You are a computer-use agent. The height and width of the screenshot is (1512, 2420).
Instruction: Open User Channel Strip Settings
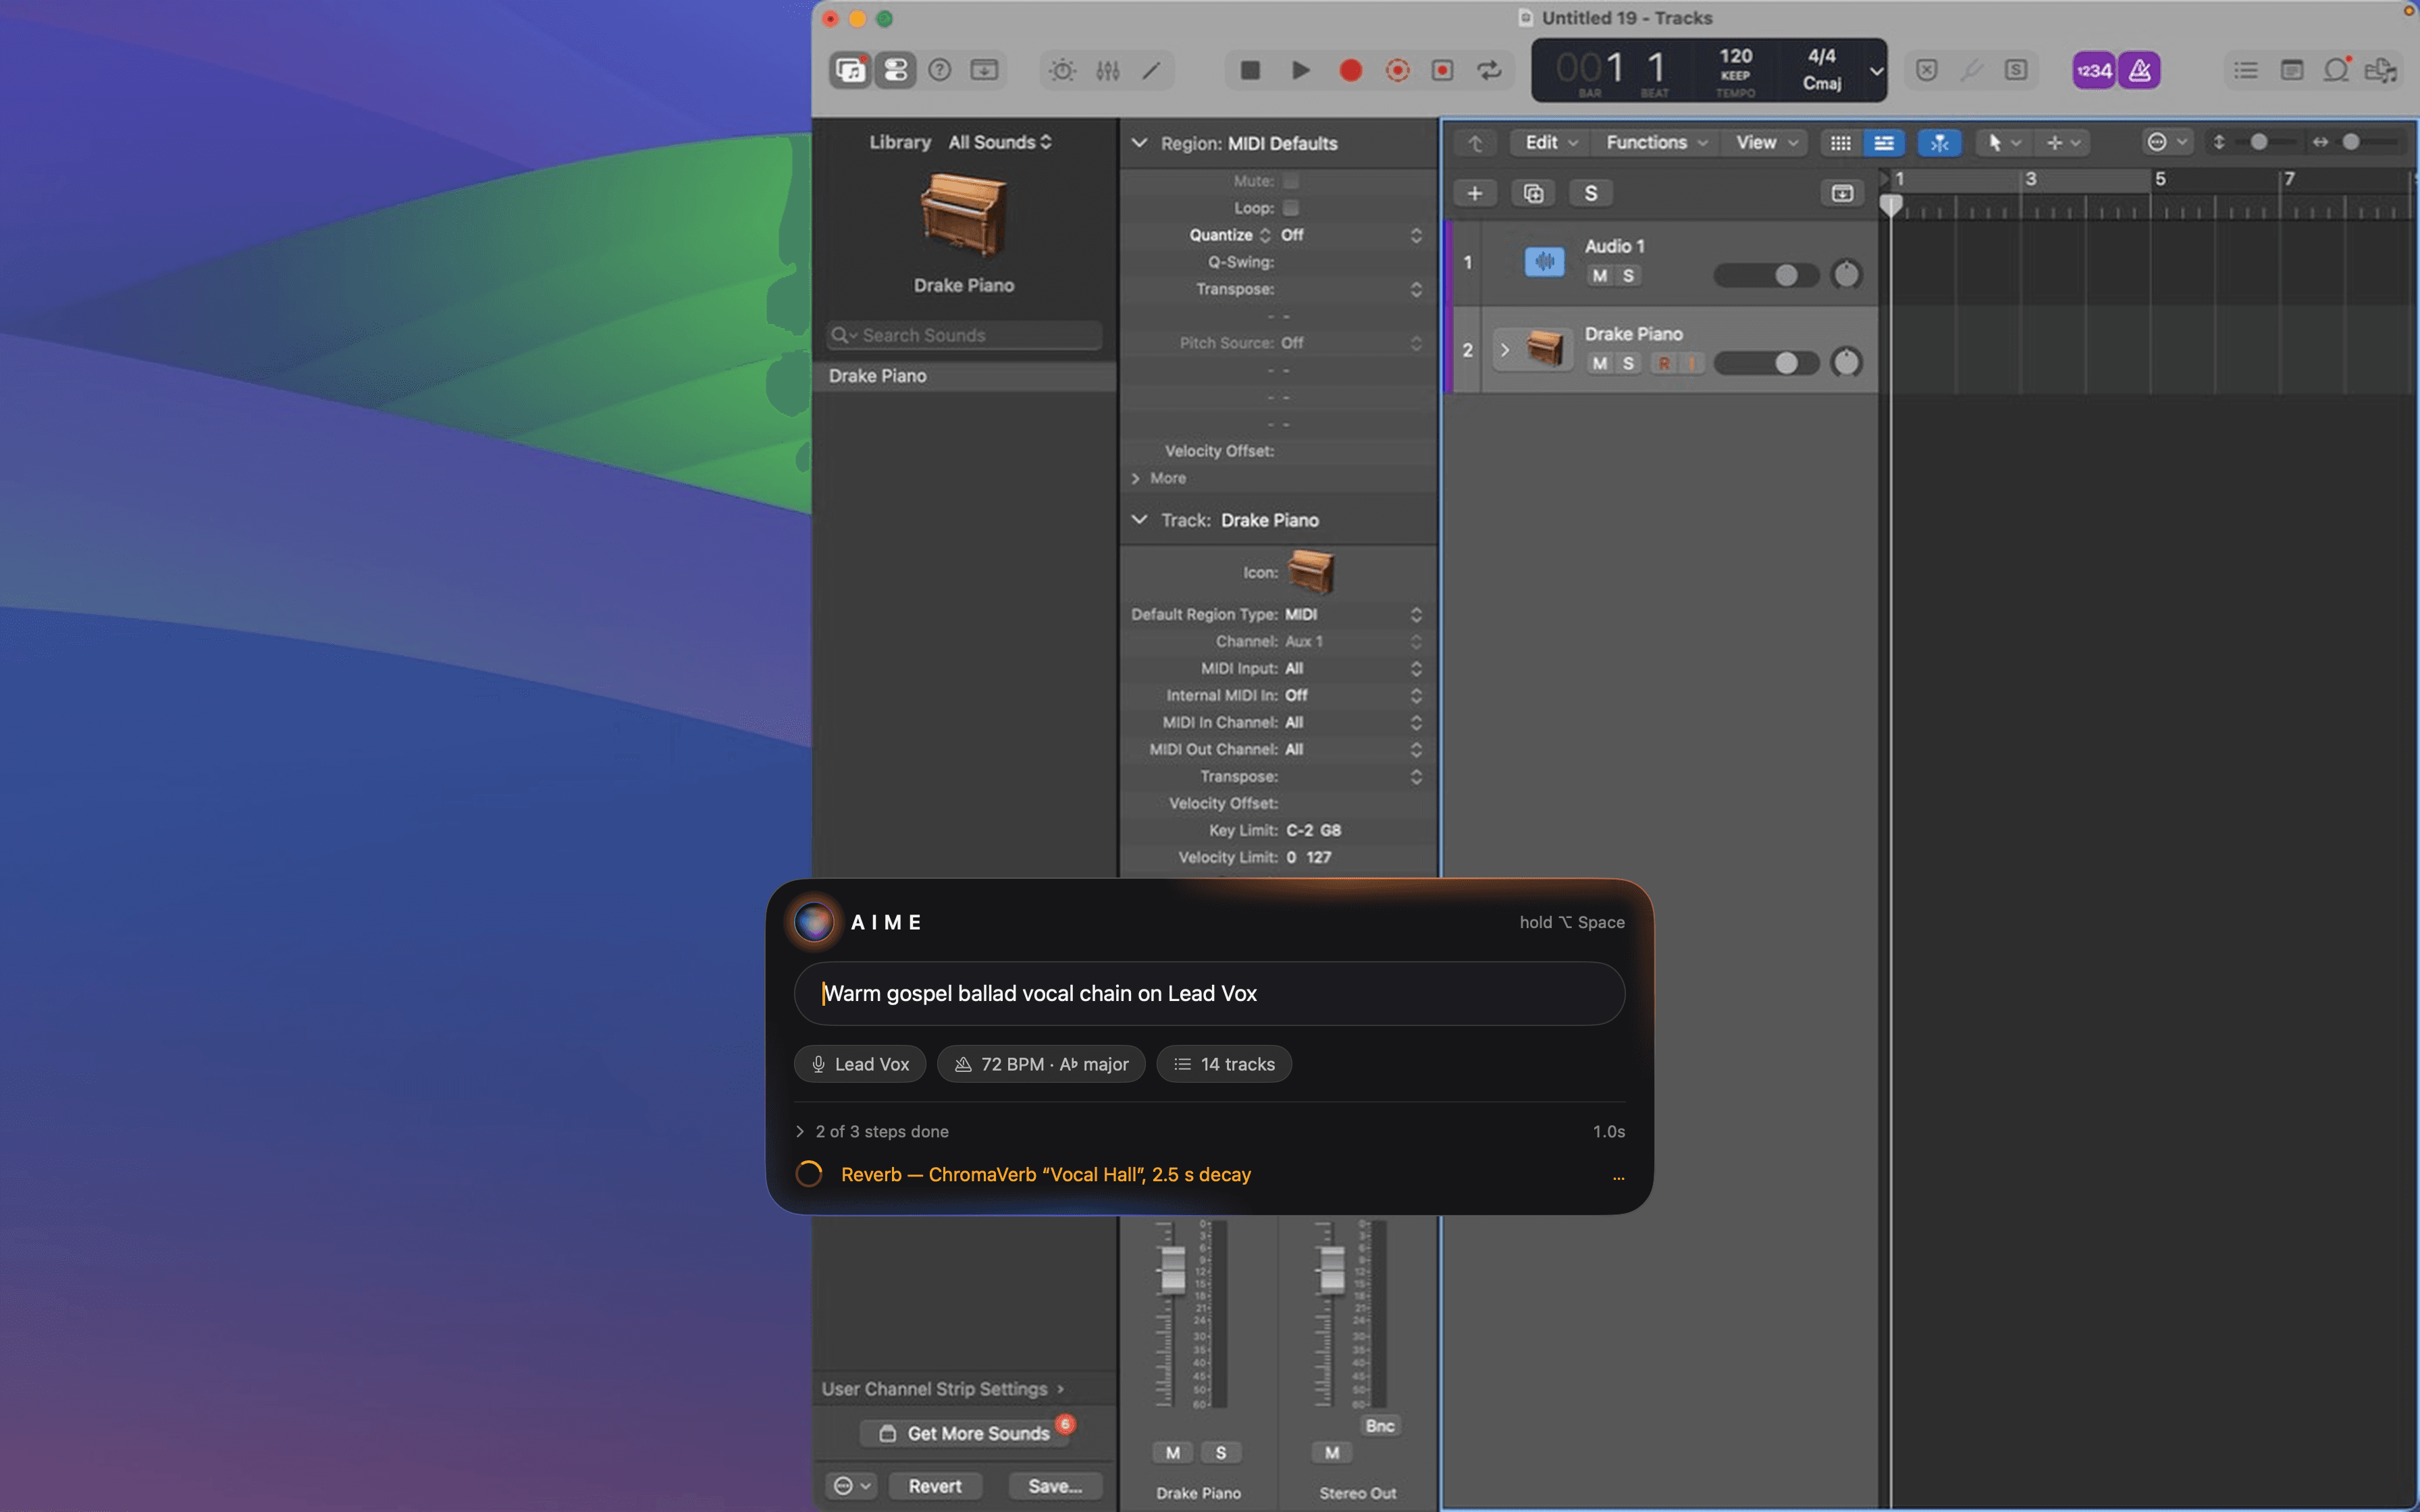pos(943,1389)
